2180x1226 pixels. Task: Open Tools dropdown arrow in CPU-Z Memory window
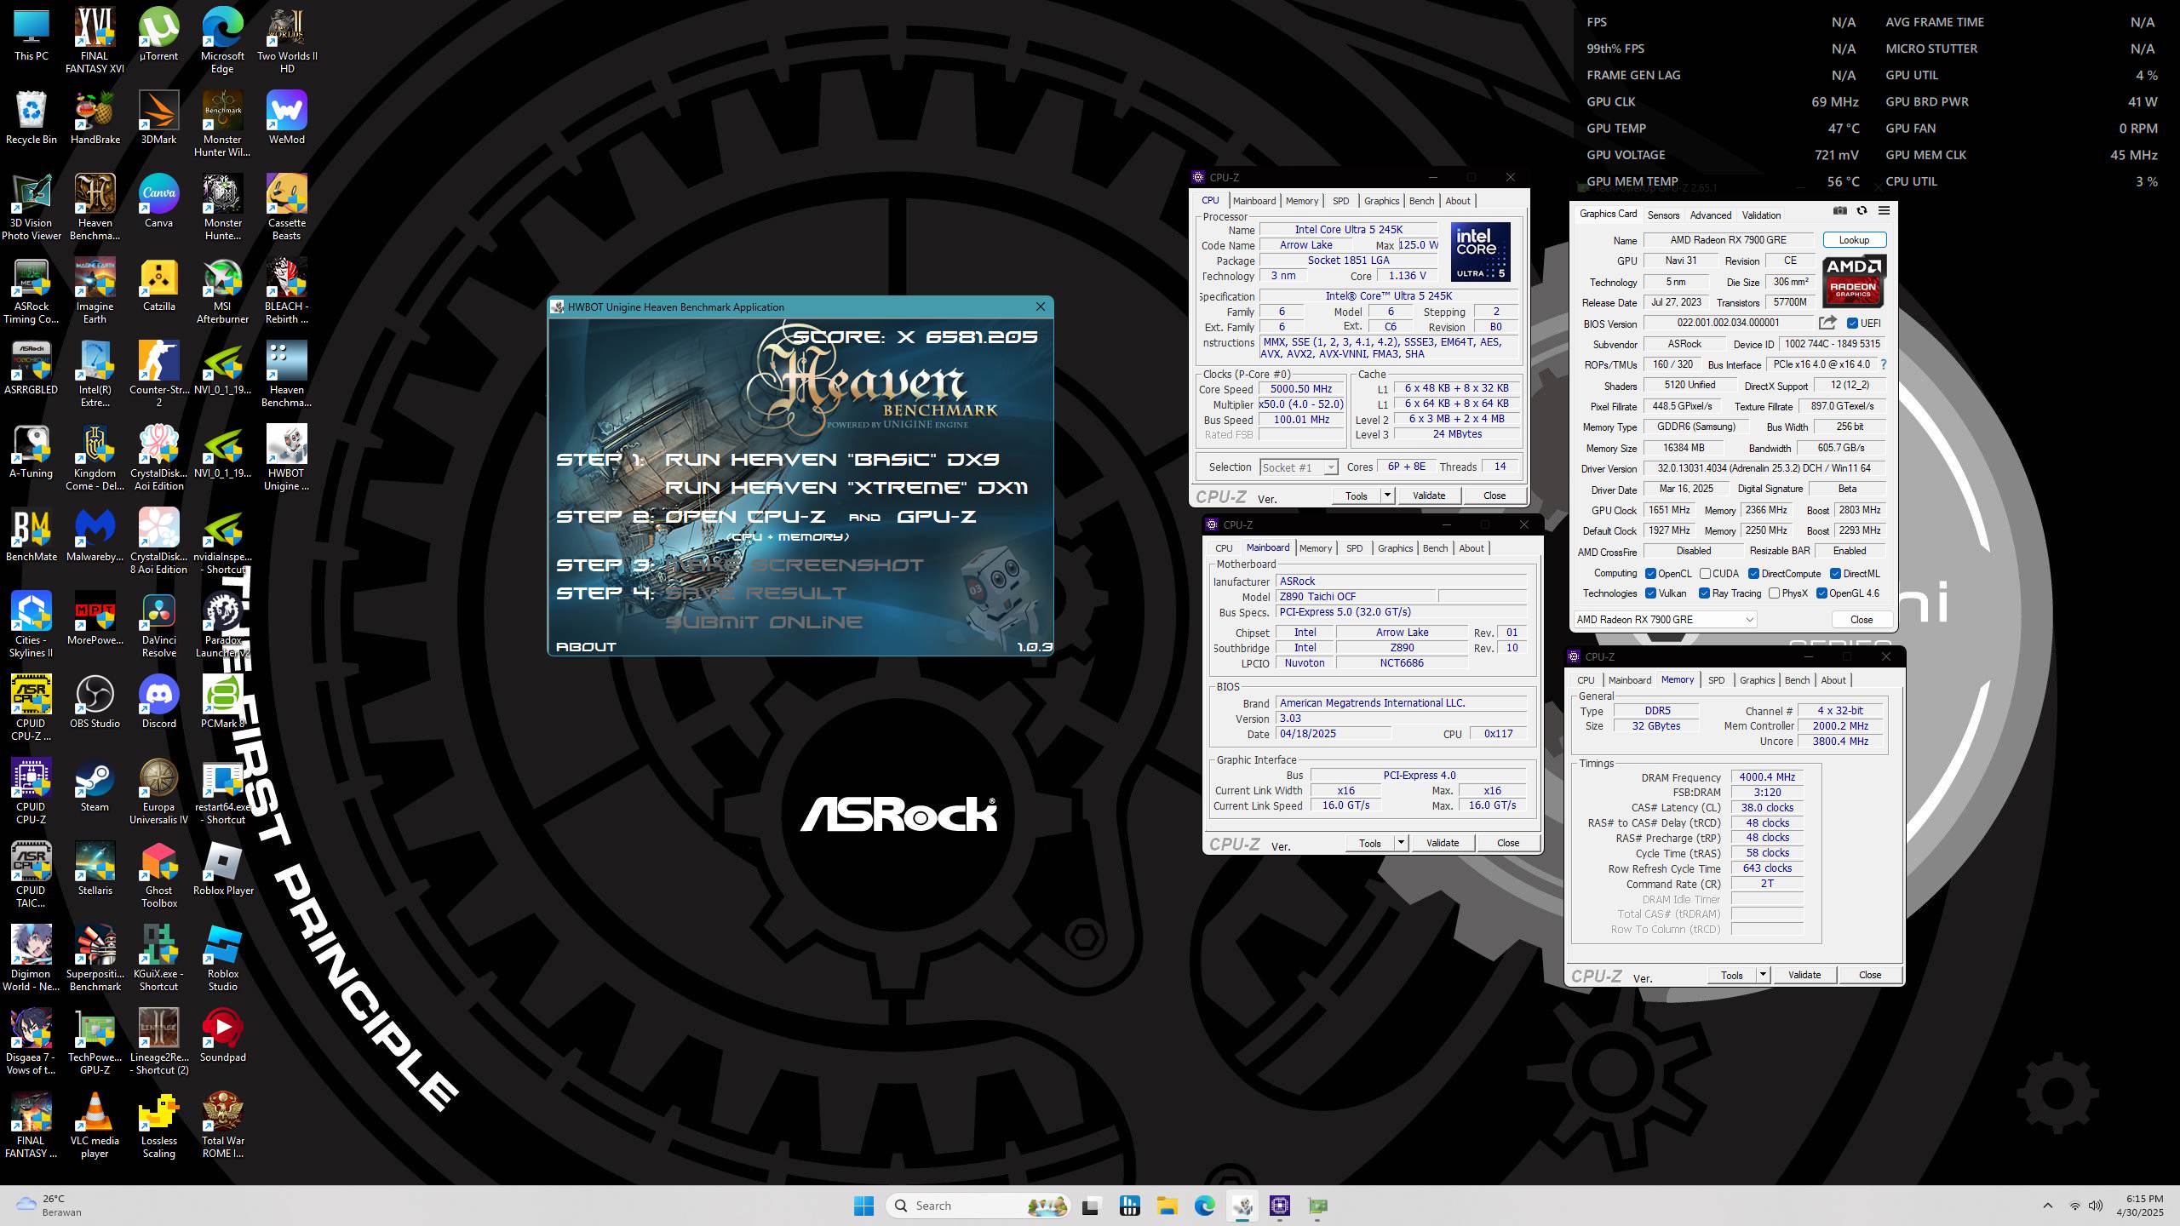pos(1762,975)
